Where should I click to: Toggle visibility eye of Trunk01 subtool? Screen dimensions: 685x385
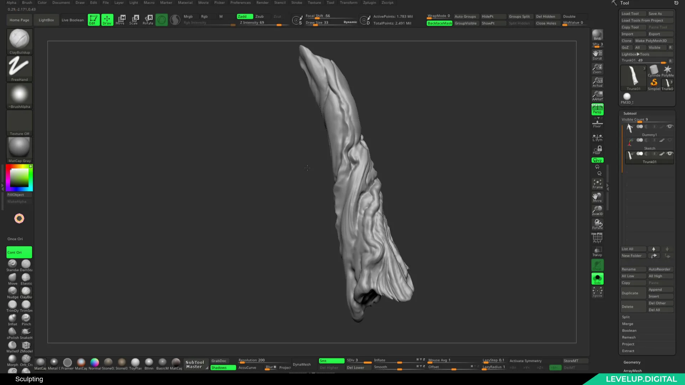coord(670,154)
